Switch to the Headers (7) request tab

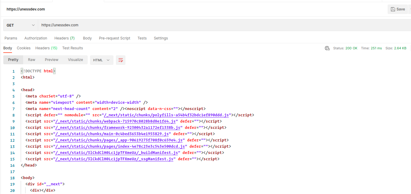point(64,38)
